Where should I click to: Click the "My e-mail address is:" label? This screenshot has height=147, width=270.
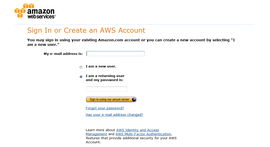pos(63,53)
